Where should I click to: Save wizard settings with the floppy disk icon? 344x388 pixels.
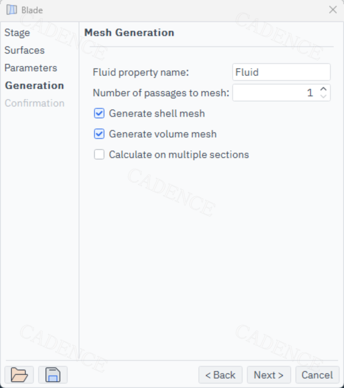[x=53, y=375]
